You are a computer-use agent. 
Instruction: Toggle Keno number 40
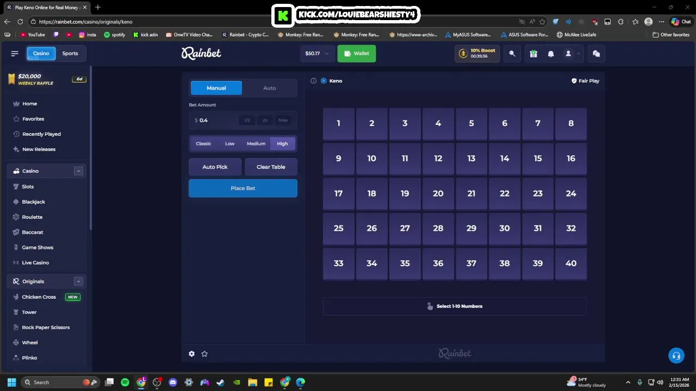pyautogui.click(x=571, y=263)
